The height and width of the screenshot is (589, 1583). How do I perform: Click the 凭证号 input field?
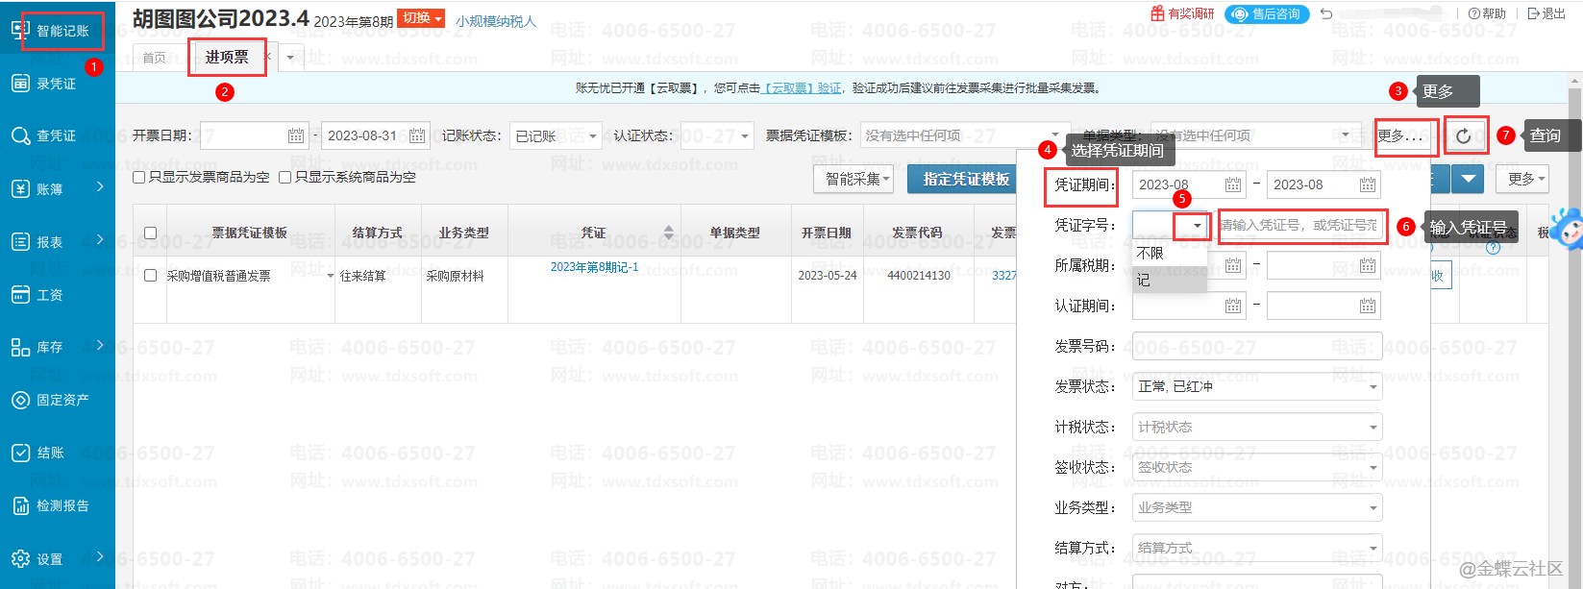click(1301, 225)
